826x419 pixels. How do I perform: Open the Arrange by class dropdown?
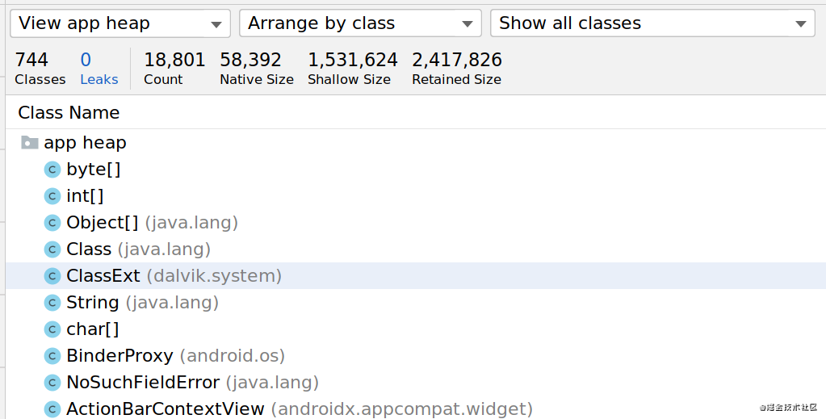pos(360,23)
